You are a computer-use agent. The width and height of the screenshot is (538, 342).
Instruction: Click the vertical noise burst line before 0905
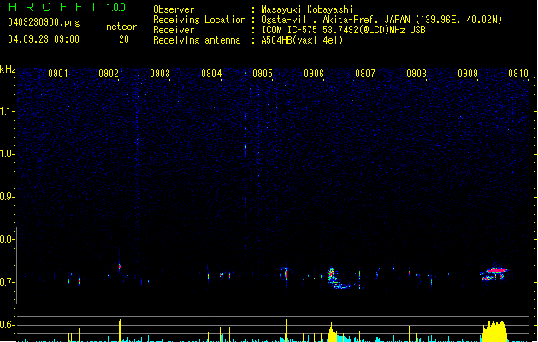tap(245, 192)
